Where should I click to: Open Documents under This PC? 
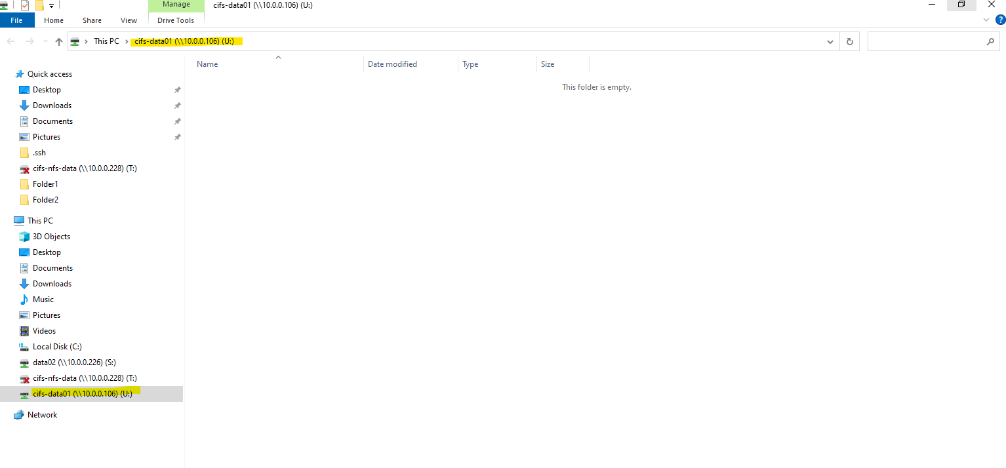52,268
